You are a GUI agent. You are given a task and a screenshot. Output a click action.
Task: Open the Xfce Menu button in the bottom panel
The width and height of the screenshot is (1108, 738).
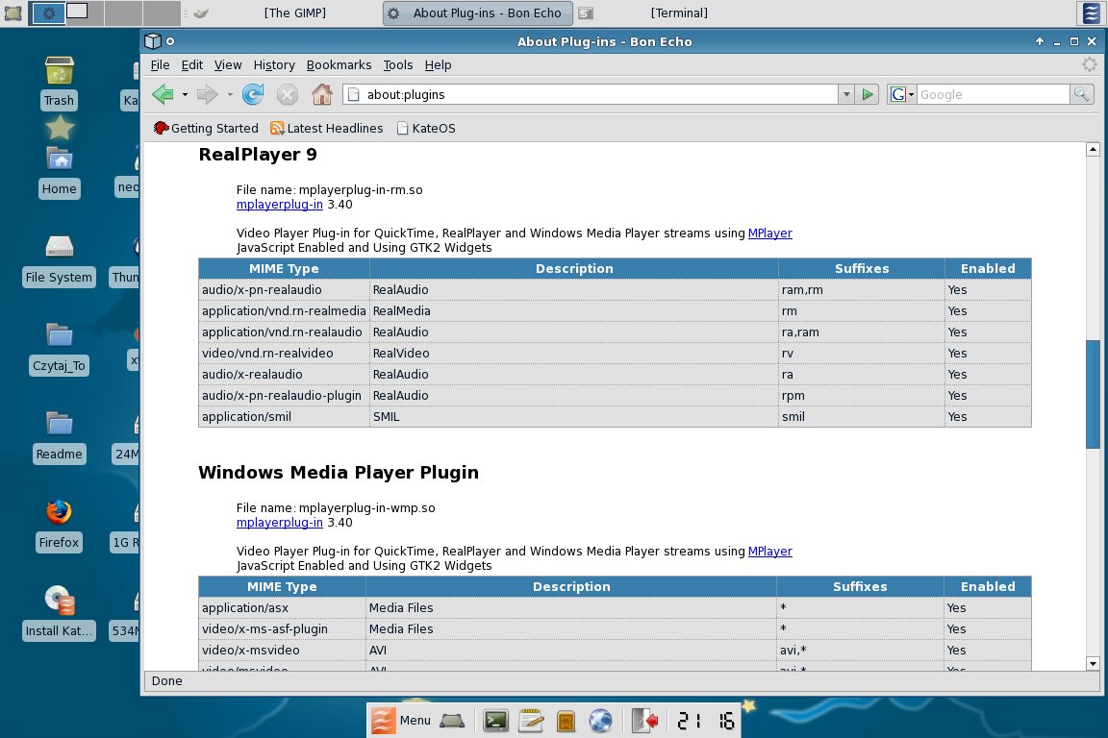point(401,721)
